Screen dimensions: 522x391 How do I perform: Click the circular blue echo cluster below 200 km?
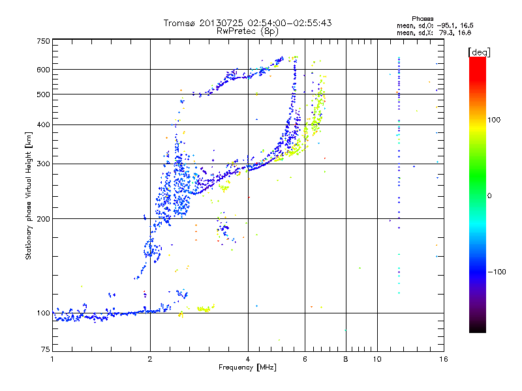[153, 250]
